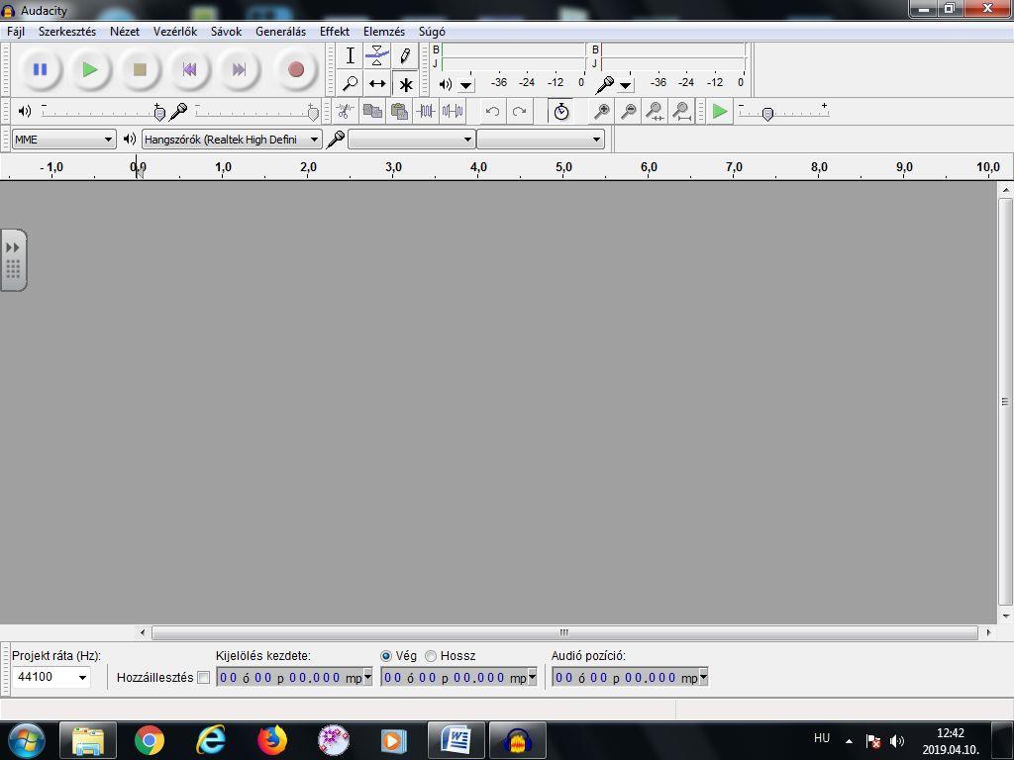Click the Undo arrow icon

492,111
